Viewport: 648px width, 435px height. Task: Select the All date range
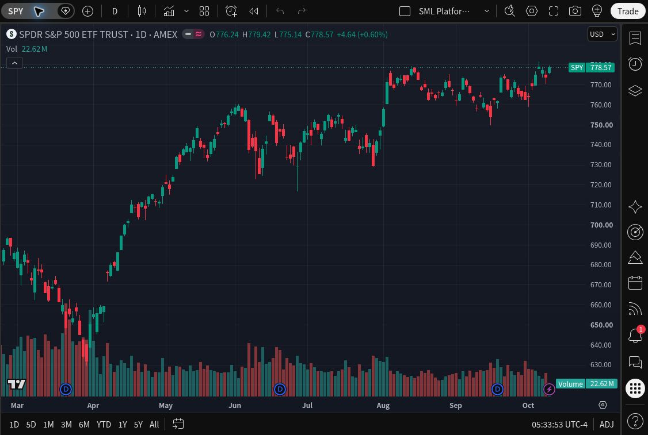(x=154, y=424)
